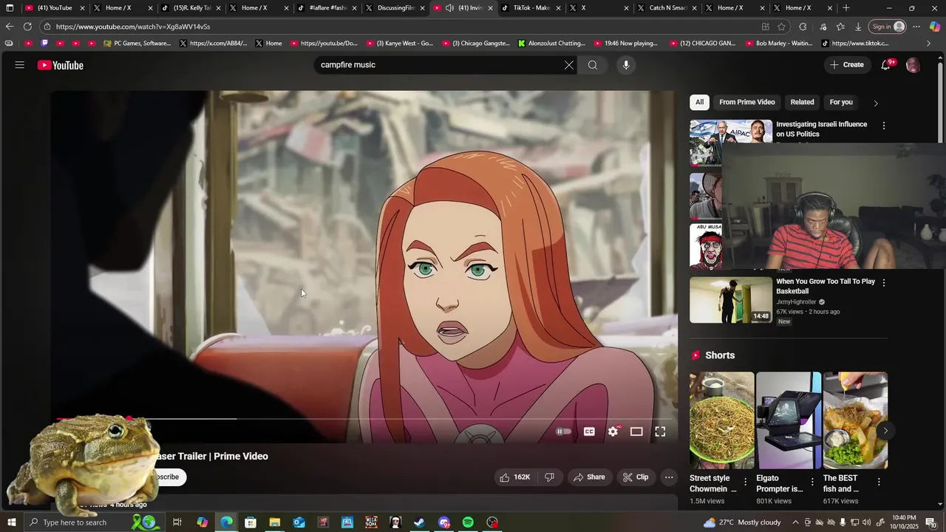Add this page to favorites star
The image size is (946, 532).
pos(782,27)
